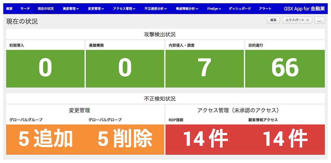The width and height of the screenshot is (331, 163).
Task: Click the 初期潜入 green value panel
Action: point(45,68)
